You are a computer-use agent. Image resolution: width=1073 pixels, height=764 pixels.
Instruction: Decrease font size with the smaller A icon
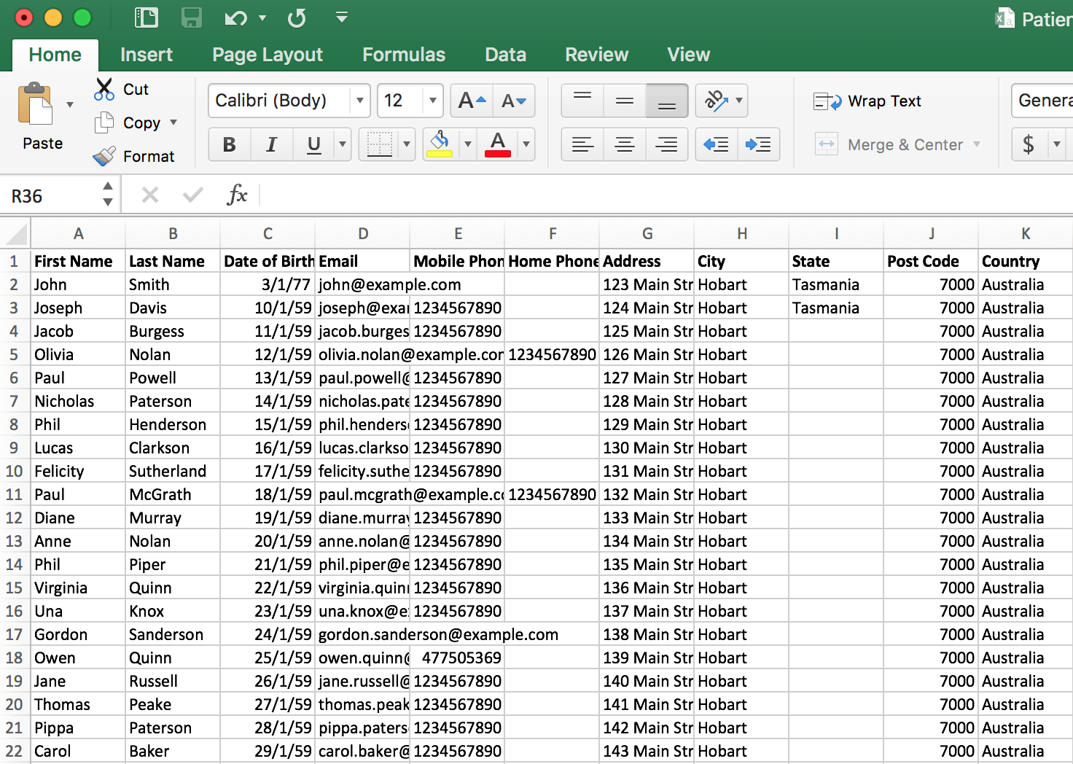point(514,101)
